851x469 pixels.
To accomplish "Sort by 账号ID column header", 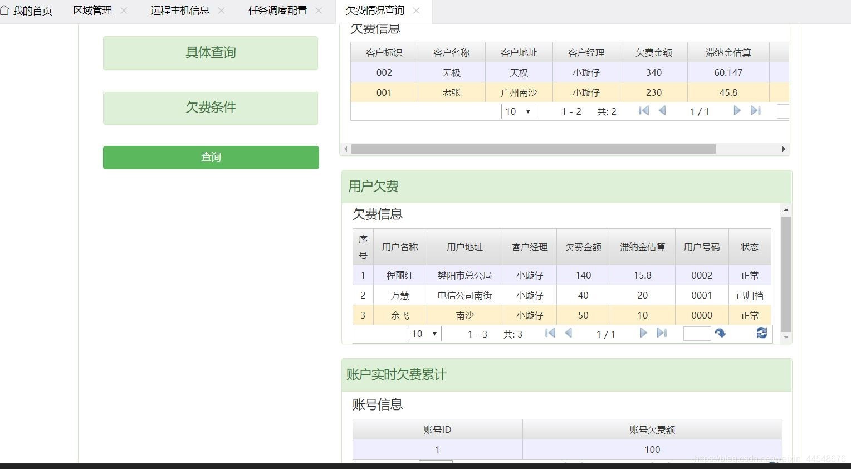I will point(437,429).
